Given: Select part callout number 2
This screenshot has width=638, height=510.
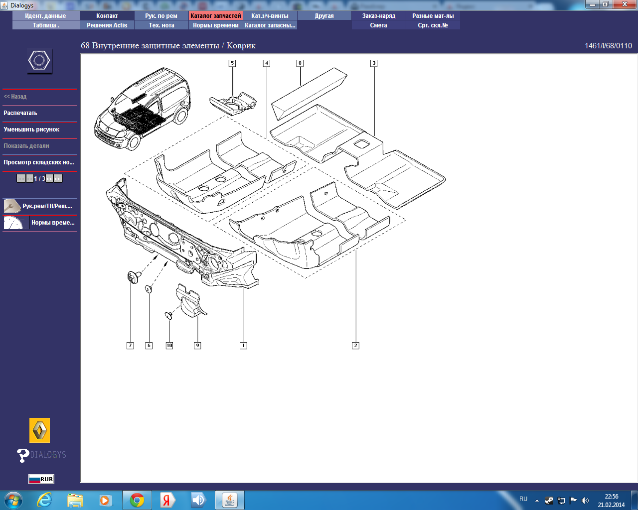Looking at the screenshot, I should [x=355, y=346].
